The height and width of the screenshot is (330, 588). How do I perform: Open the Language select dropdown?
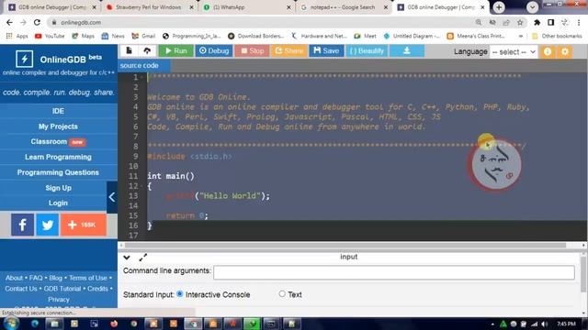click(x=514, y=52)
